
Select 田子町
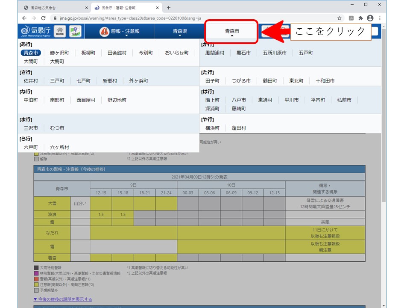(212, 81)
